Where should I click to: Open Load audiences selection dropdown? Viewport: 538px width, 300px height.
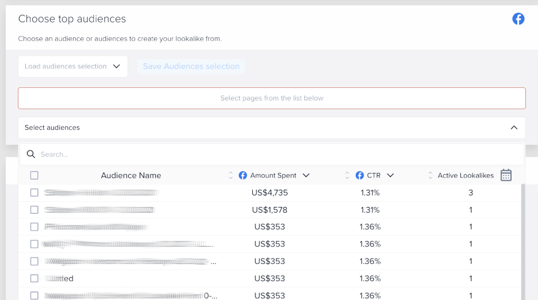tap(72, 67)
